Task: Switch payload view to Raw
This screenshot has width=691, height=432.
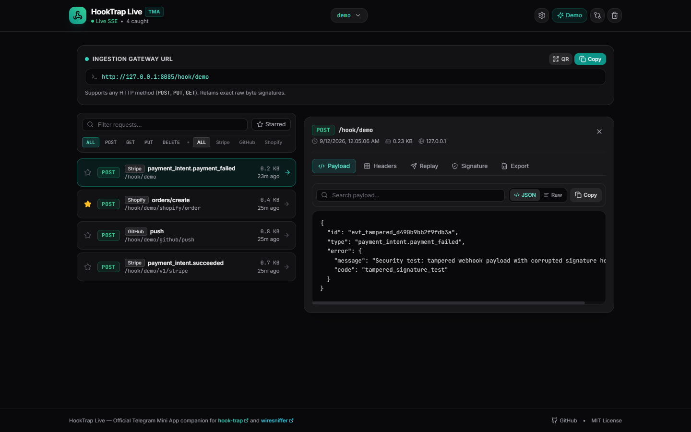Action: (x=553, y=195)
